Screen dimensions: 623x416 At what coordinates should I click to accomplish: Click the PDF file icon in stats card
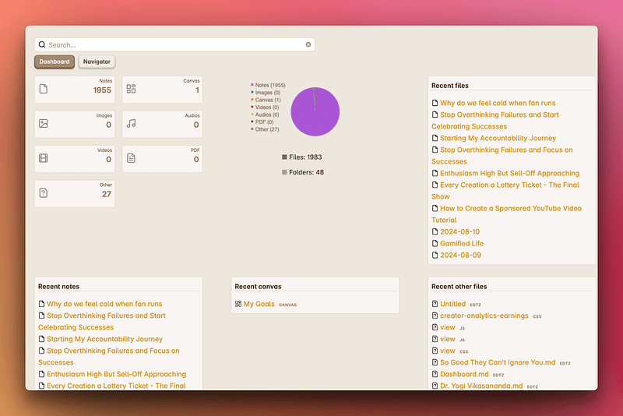point(131,158)
